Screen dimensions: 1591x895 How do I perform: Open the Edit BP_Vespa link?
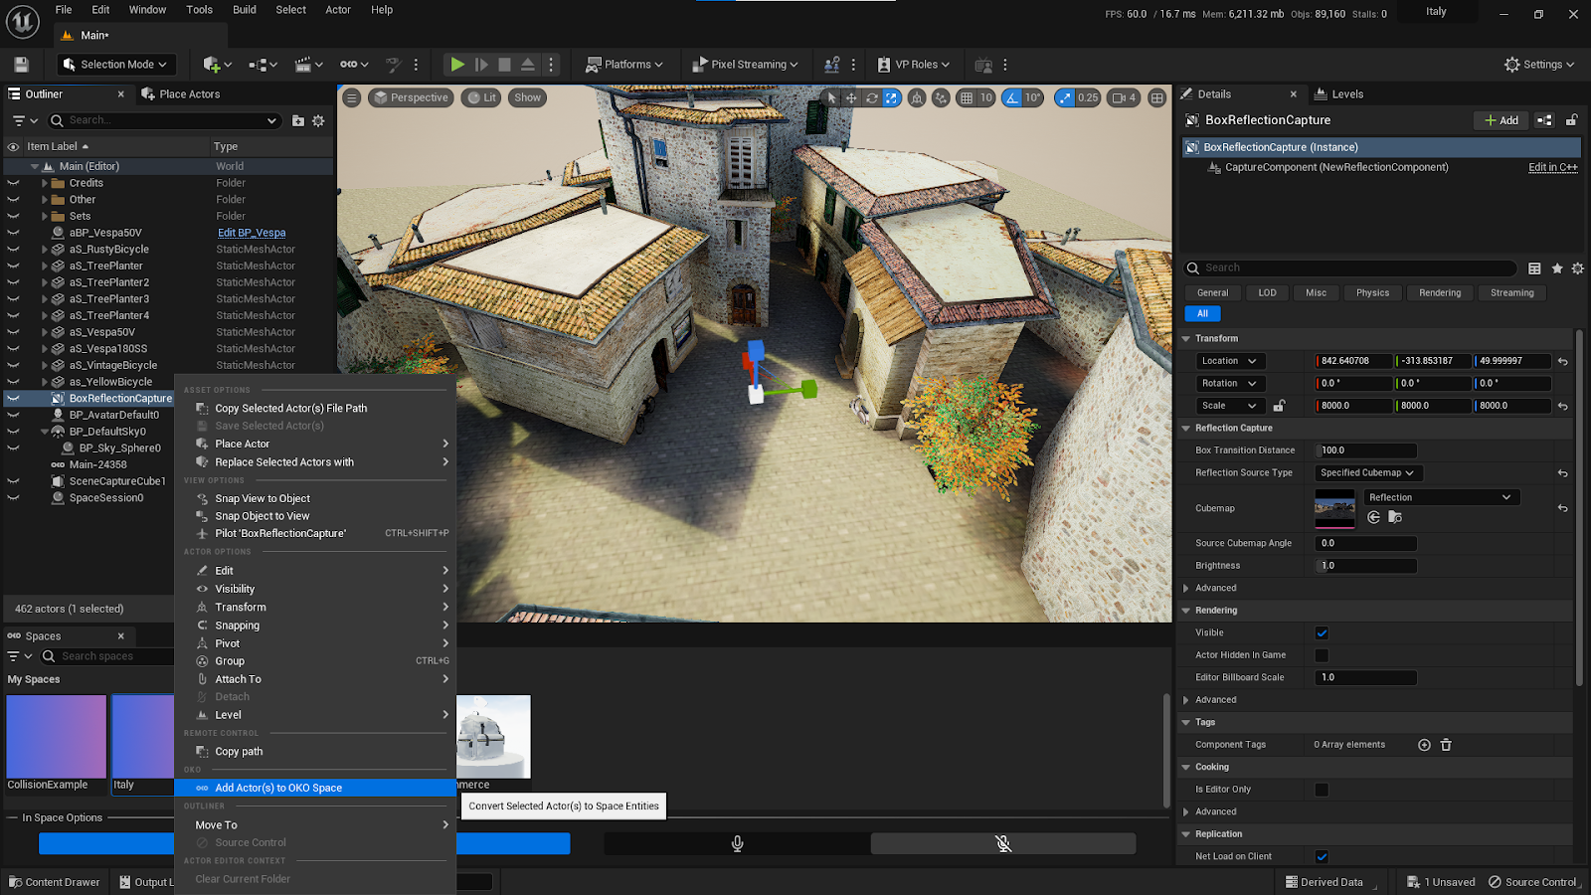pyautogui.click(x=252, y=233)
